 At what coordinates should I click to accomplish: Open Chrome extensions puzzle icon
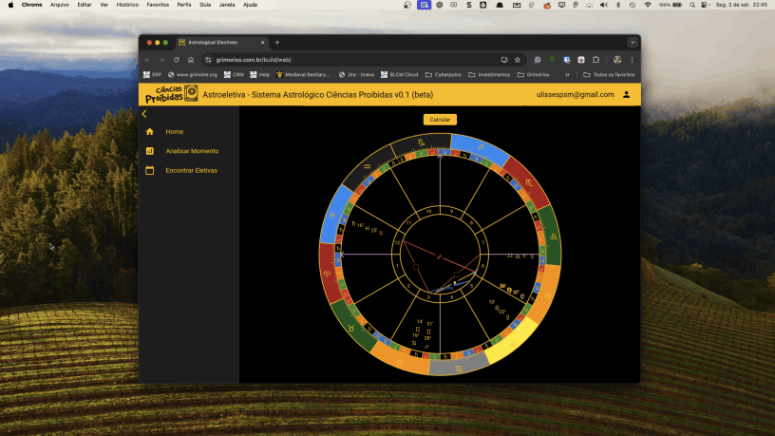pos(595,60)
